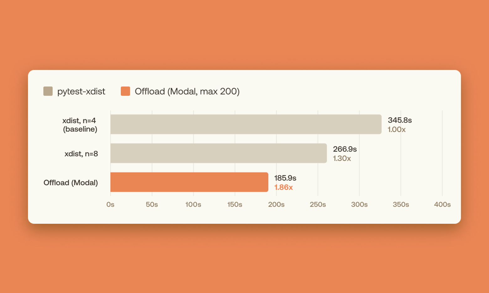Click the 1.00x speedup text
Screen dimensions: 489x293
[397, 130]
